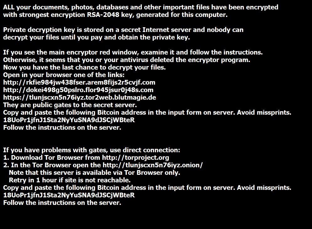Click 'If you see the main encryptor red window' line
The width and height of the screenshot is (312, 229).
pos(133,52)
